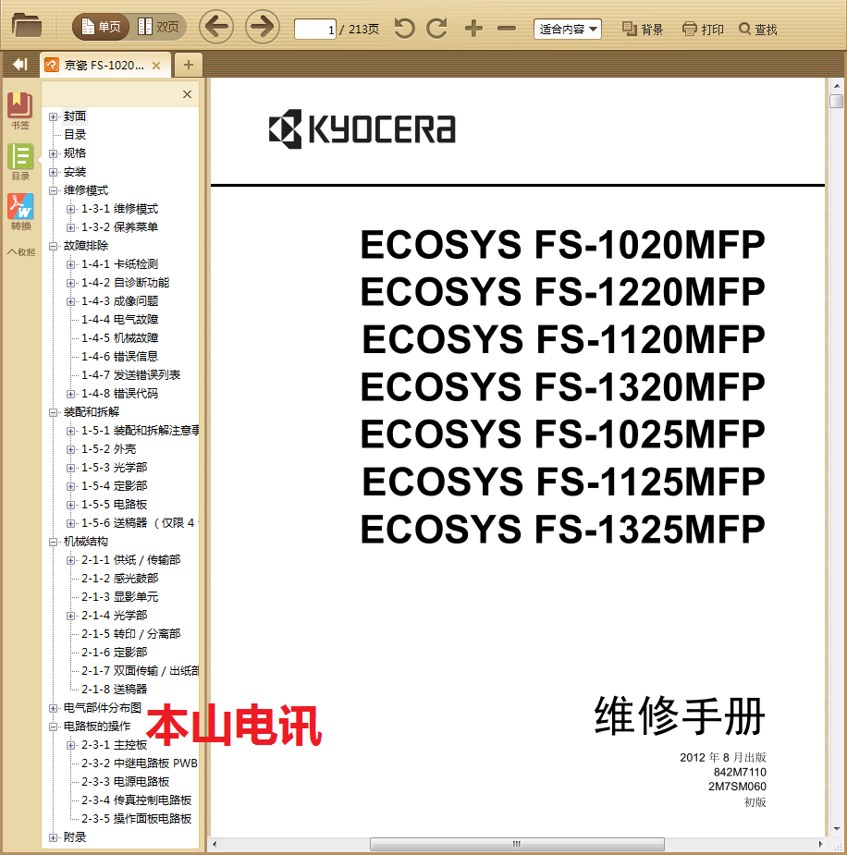Select the 京瓷 FS-1020 document tab
This screenshot has width=847, height=855.
click(x=104, y=66)
